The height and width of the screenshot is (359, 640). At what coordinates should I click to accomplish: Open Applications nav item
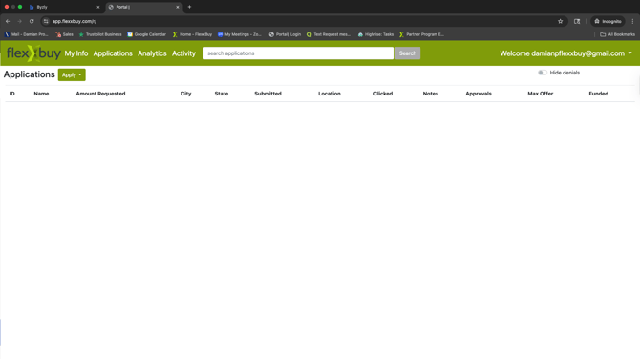pyautogui.click(x=113, y=53)
